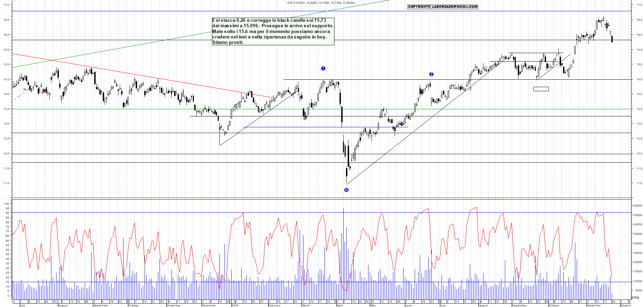Select the 2025 label on the date axis
This screenshot has width=643, height=307.
coord(234,305)
